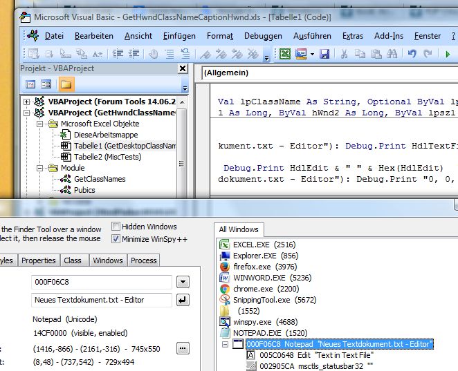Click the Undo arrow icon
Image resolution: width=458 pixels, height=371 pixels.
[412, 54]
